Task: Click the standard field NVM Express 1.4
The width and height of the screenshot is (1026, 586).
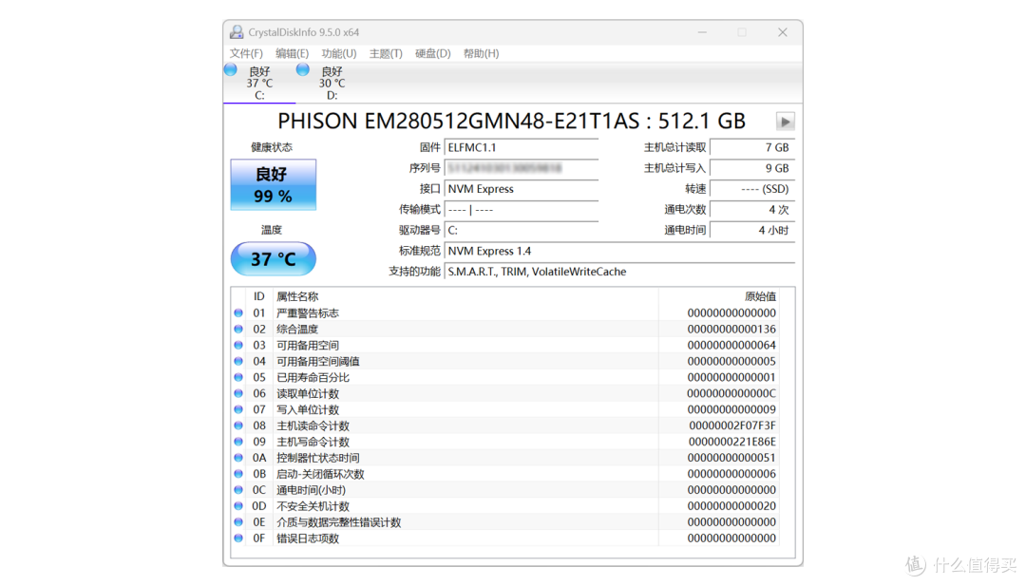Action: 619,251
